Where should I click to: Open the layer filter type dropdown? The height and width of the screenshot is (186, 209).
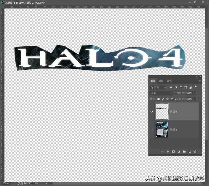158,87
